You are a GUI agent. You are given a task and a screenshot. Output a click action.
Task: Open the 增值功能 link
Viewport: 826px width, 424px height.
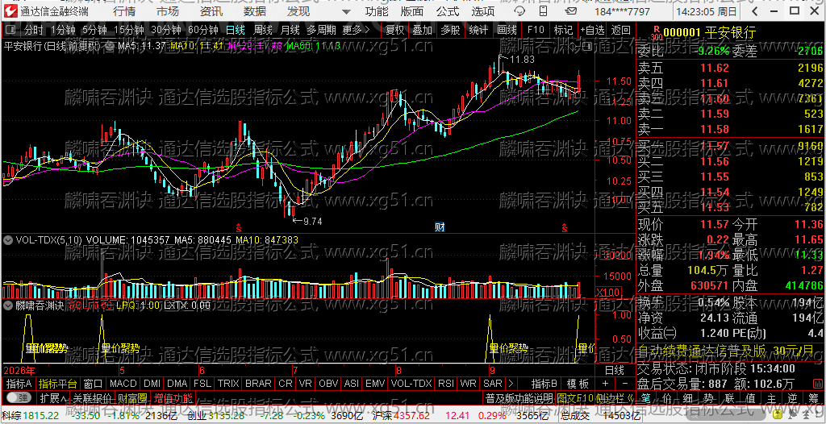click(173, 397)
